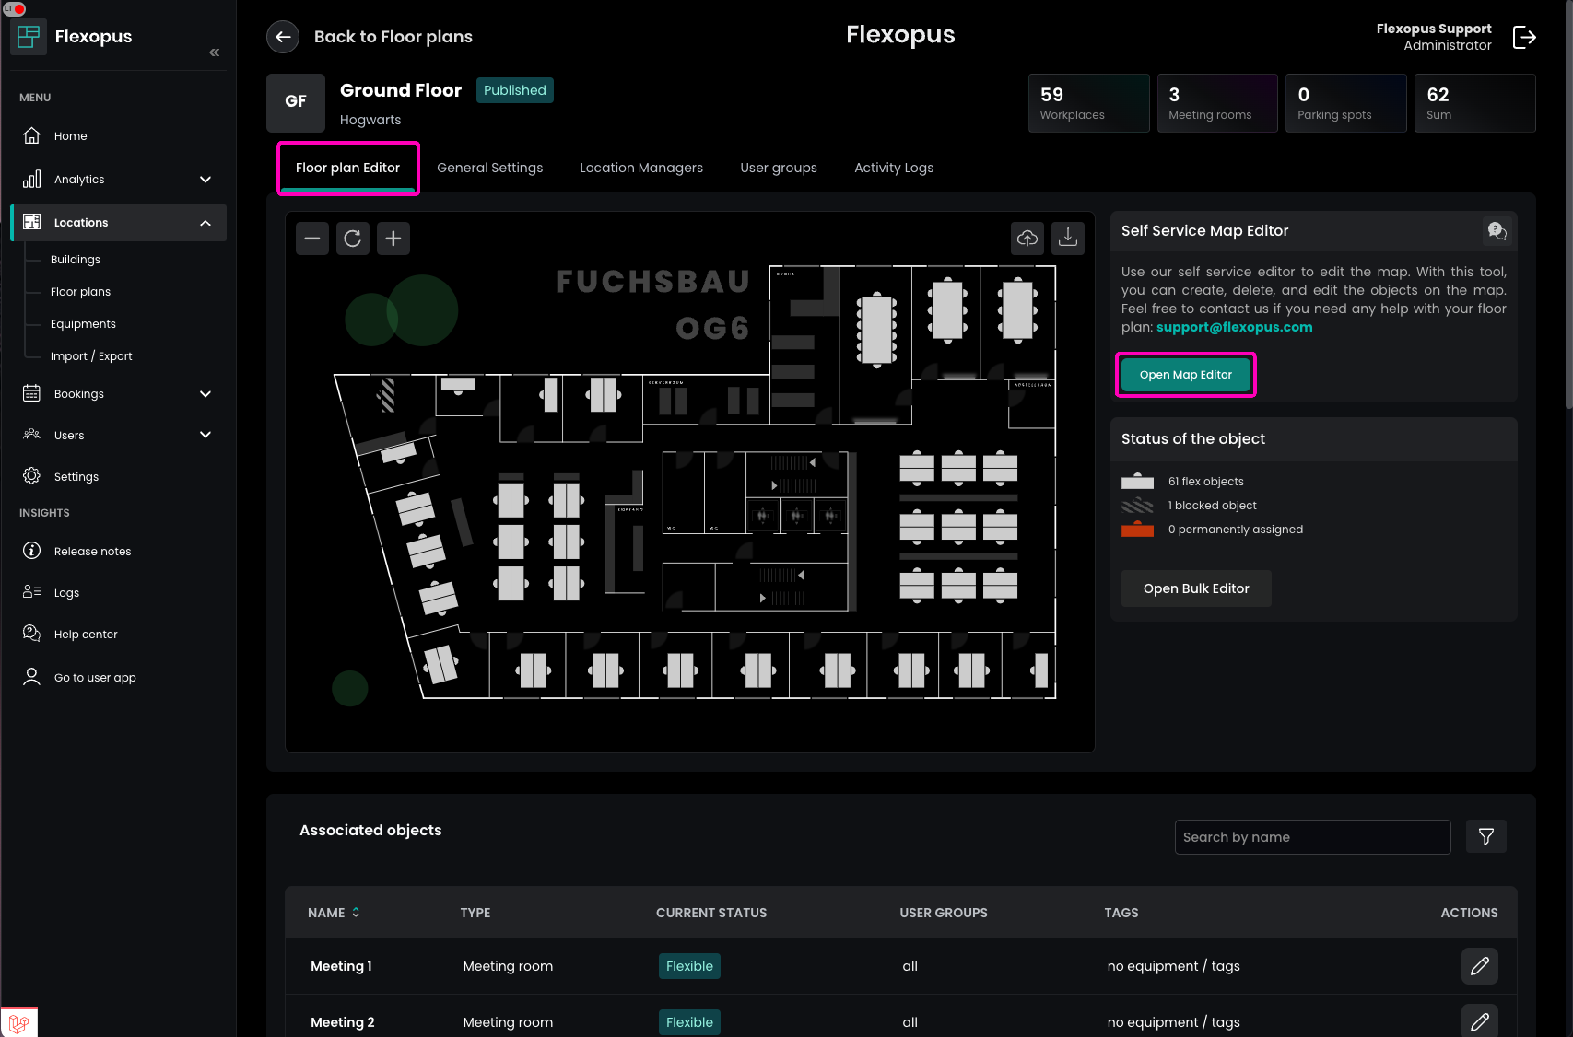Open the chat help icon in Map Editor panel
Image resolution: width=1573 pixels, height=1037 pixels.
[1496, 231]
